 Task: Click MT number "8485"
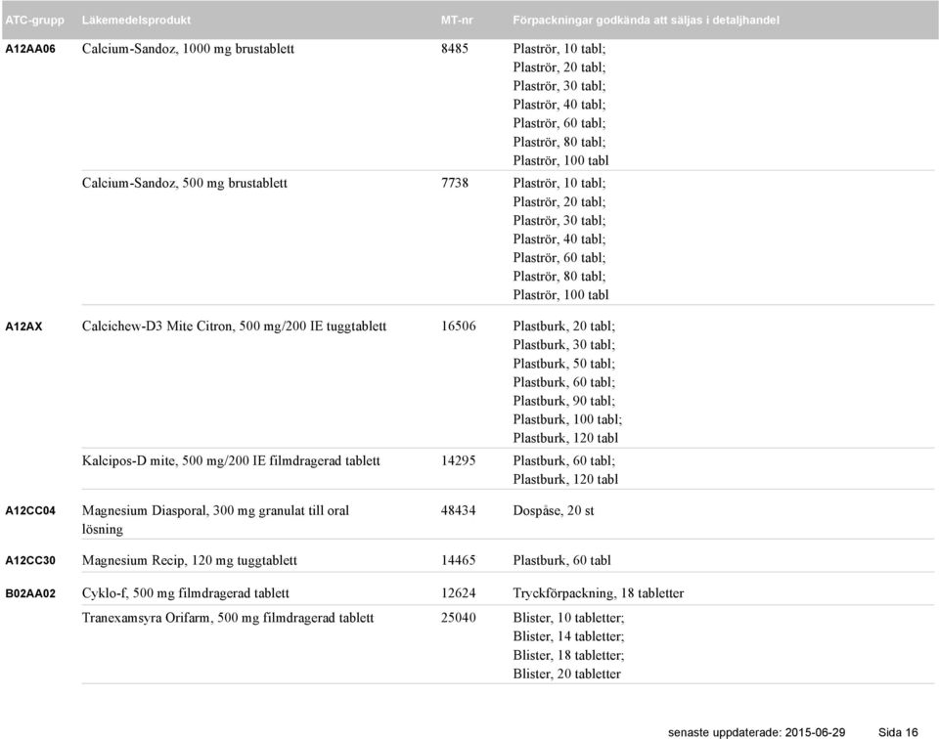455,49
